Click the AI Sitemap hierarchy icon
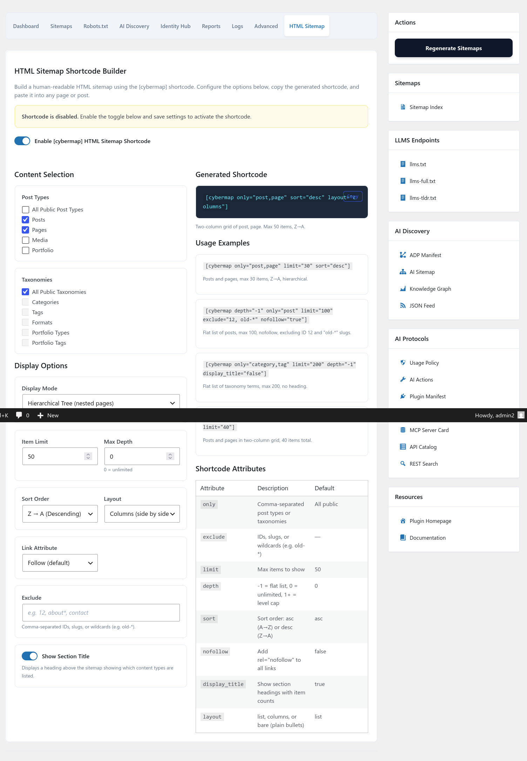 click(x=403, y=272)
